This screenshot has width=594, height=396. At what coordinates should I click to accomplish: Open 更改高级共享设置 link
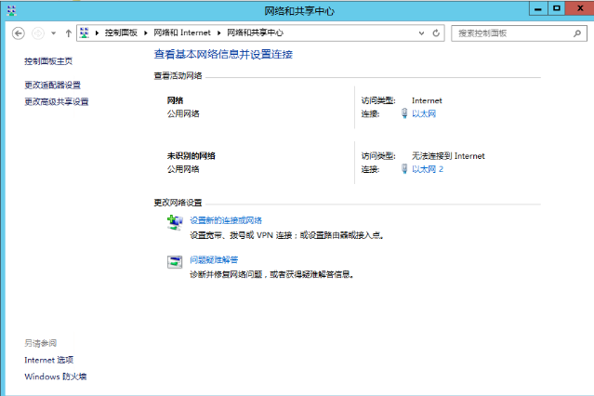click(x=57, y=102)
